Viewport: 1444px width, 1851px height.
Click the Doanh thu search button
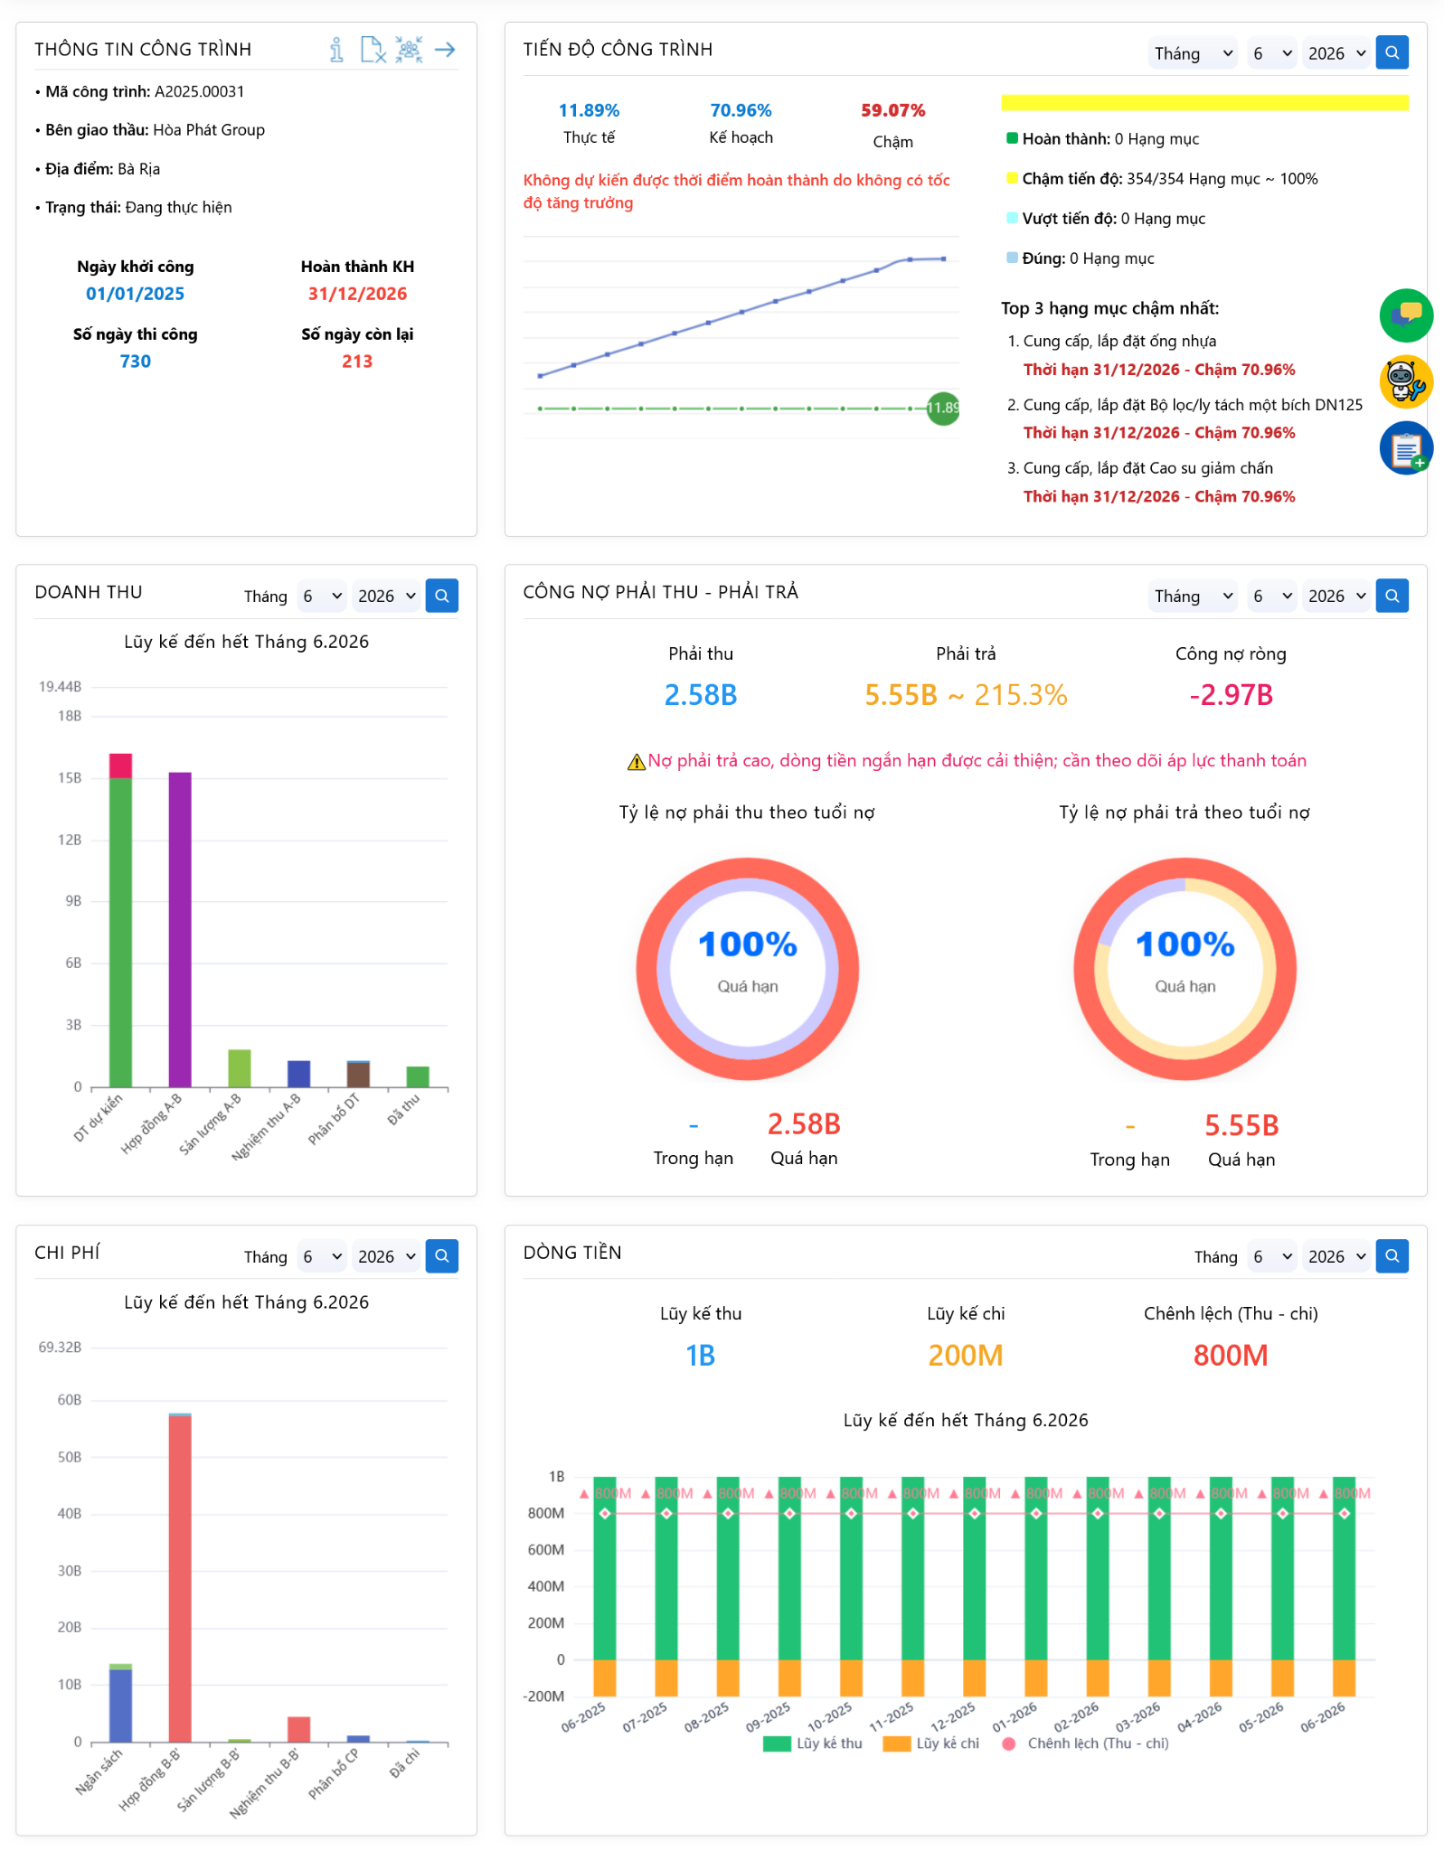(441, 596)
